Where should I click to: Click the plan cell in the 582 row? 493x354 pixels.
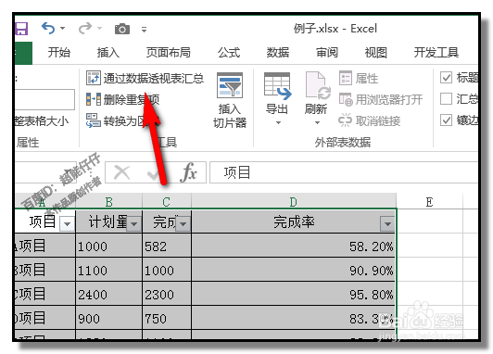click(x=108, y=247)
